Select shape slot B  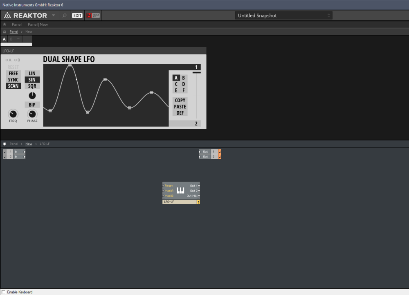[x=183, y=78]
